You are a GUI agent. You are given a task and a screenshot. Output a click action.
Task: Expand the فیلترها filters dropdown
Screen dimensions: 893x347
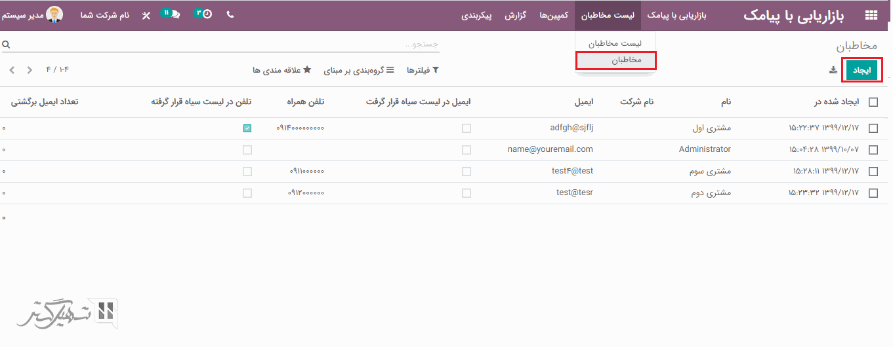click(423, 70)
